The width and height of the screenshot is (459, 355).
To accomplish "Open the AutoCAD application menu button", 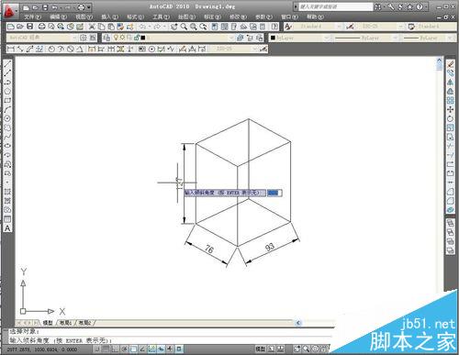I will [x=10, y=11].
